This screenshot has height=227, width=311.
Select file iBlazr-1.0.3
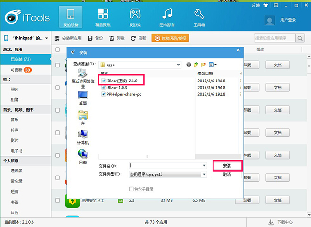(x=115, y=88)
